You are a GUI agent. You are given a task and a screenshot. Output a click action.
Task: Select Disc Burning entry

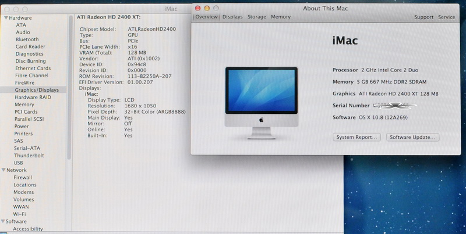pos(31,61)
